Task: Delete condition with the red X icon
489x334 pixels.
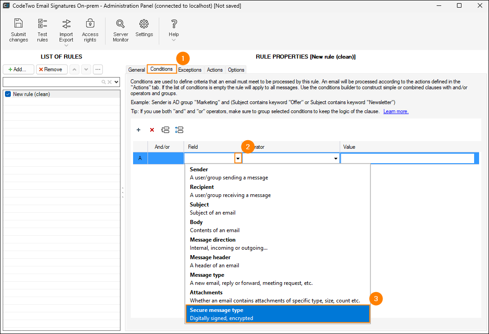Action: (x=152, y=130)
